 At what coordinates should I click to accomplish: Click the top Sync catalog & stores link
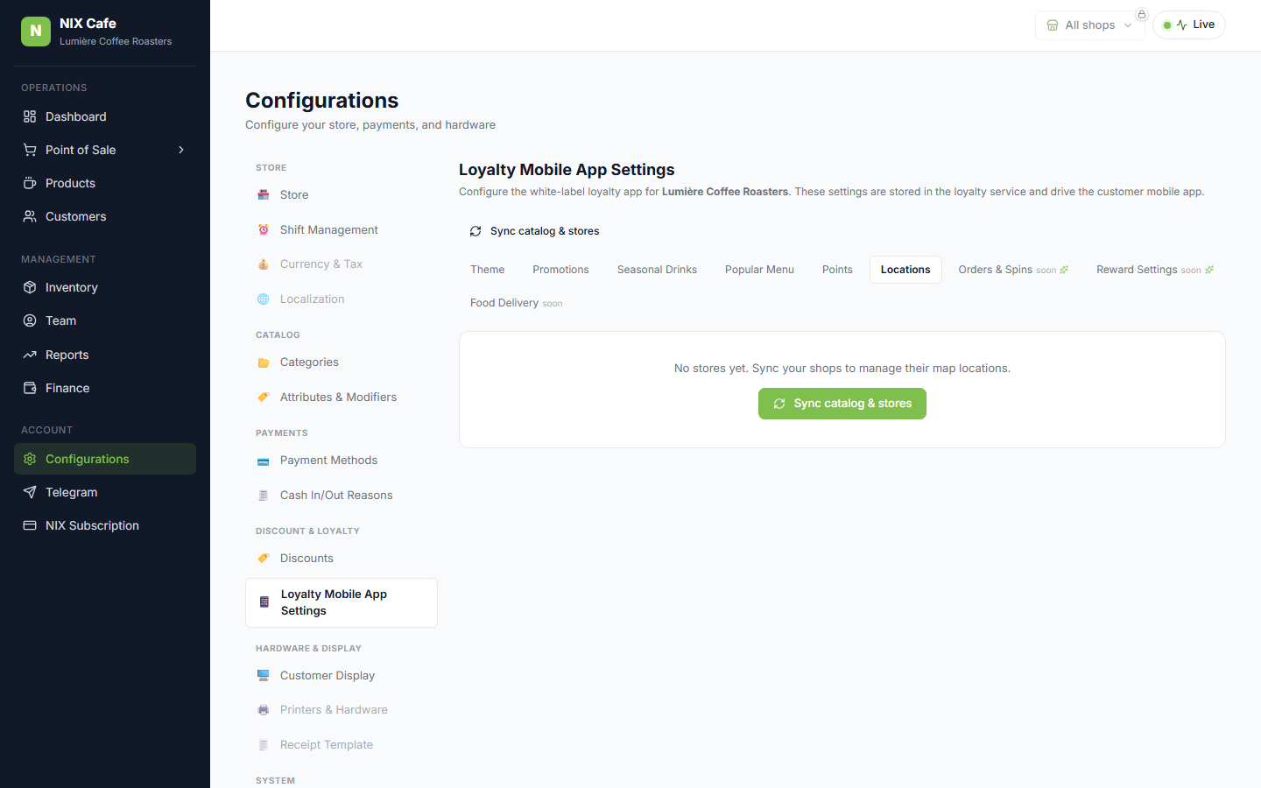[x=534, y=231]
